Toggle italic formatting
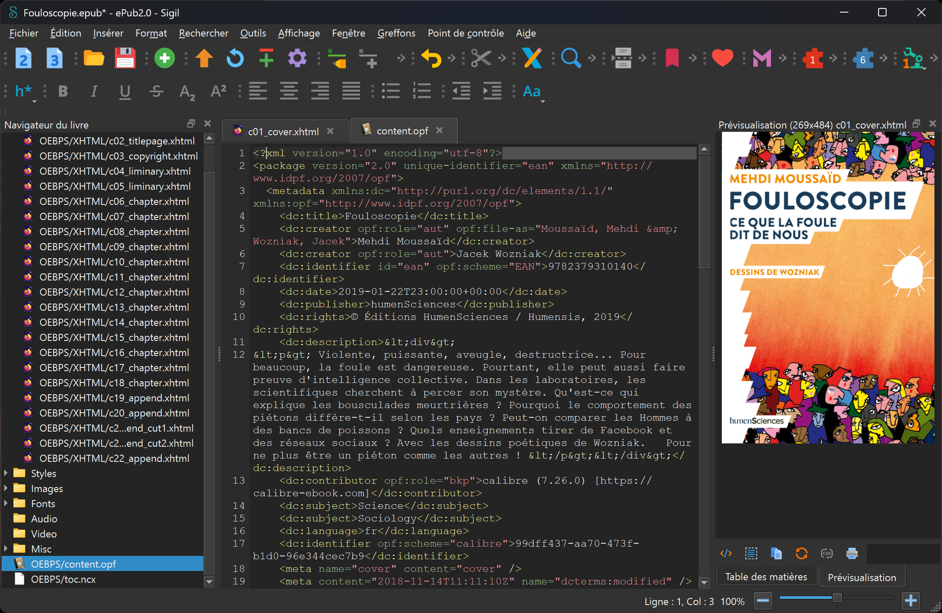The width and height of the screenshot is (942, 613). 94,91
